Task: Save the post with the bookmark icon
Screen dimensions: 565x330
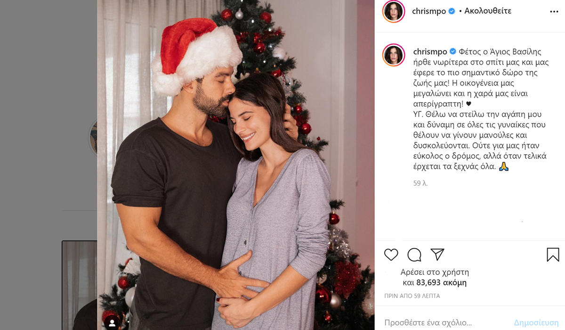Action: pyautogui.click(x=553, y=255)
